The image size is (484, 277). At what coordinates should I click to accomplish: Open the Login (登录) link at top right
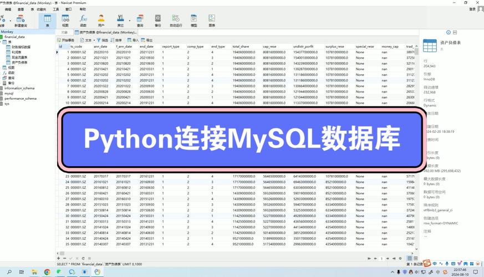[472, 9]
